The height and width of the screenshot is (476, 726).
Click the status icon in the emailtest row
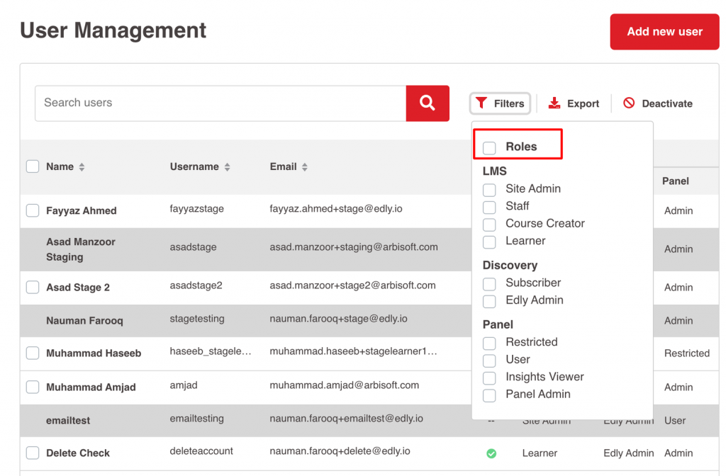coord(492,419)
